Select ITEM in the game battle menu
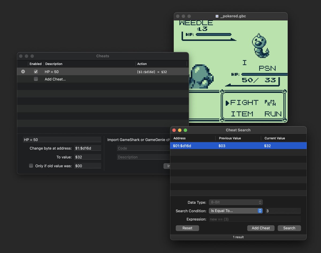The height and width of the screenshot is (253, 321). [242, 114]
